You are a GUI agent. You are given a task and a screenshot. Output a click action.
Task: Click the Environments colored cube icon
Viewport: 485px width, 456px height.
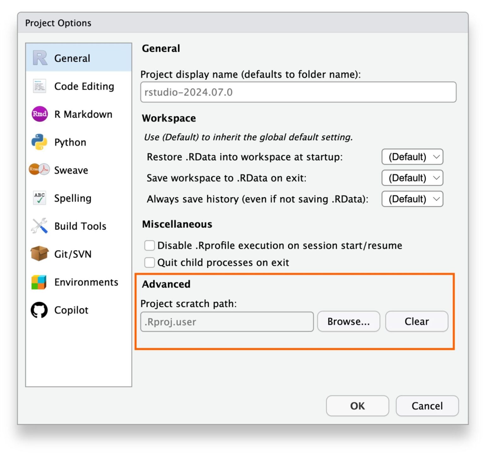[39, 281]
